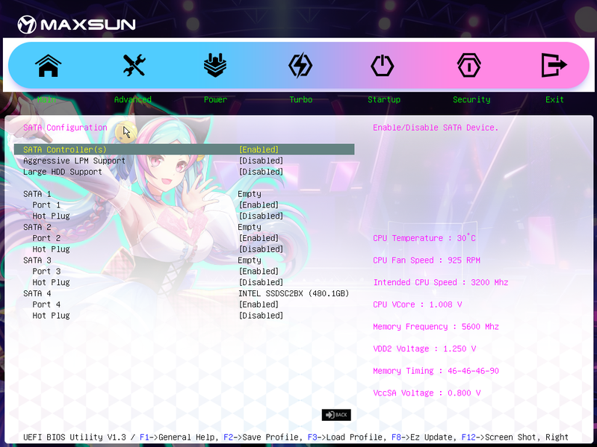This screenshot has width=597, height=447.
Task: Click the Memory Frequency reading
Action: pyautogui.click(x=436, y=326)
